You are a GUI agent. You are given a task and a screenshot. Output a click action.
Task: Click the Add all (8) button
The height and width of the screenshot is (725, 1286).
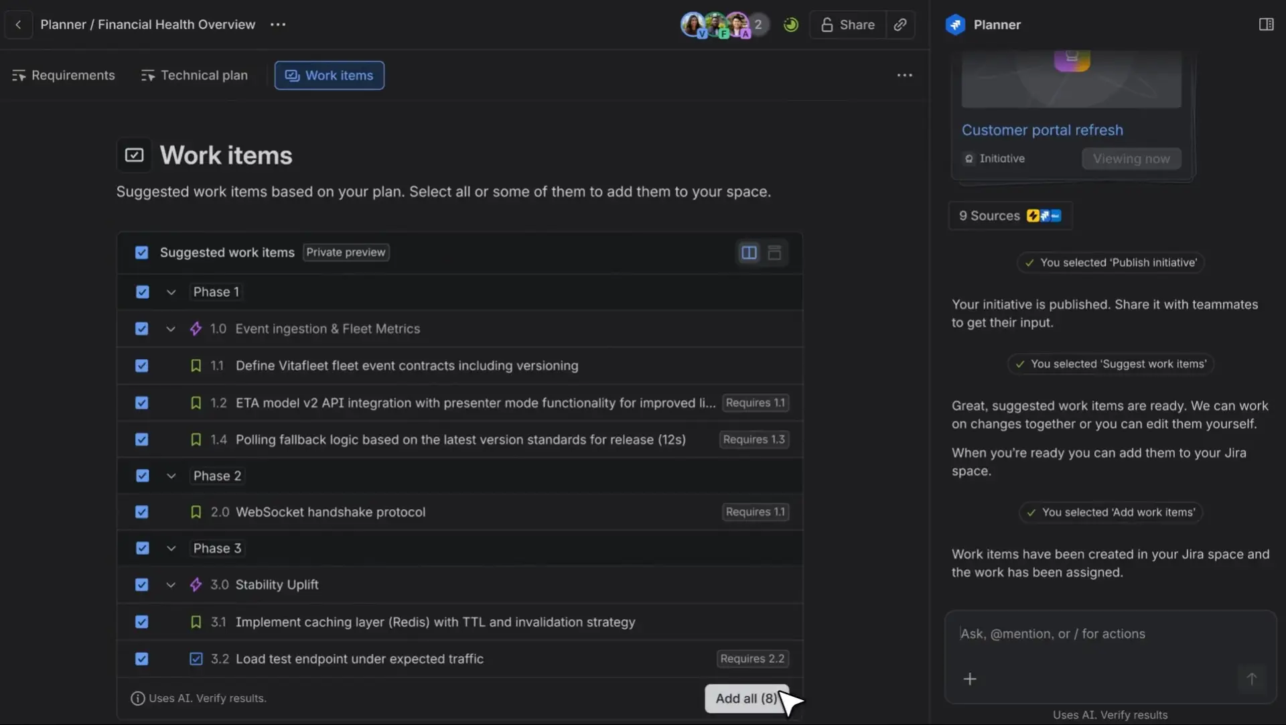(747, 698)
